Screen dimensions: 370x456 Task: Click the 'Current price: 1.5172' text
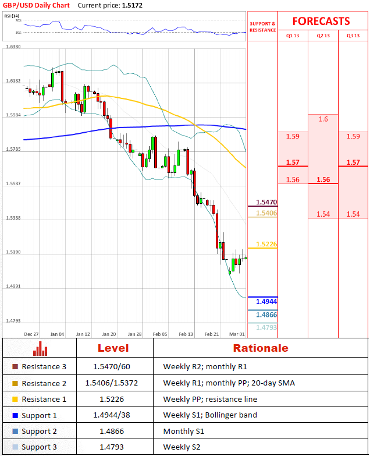[x=110, y=5]
